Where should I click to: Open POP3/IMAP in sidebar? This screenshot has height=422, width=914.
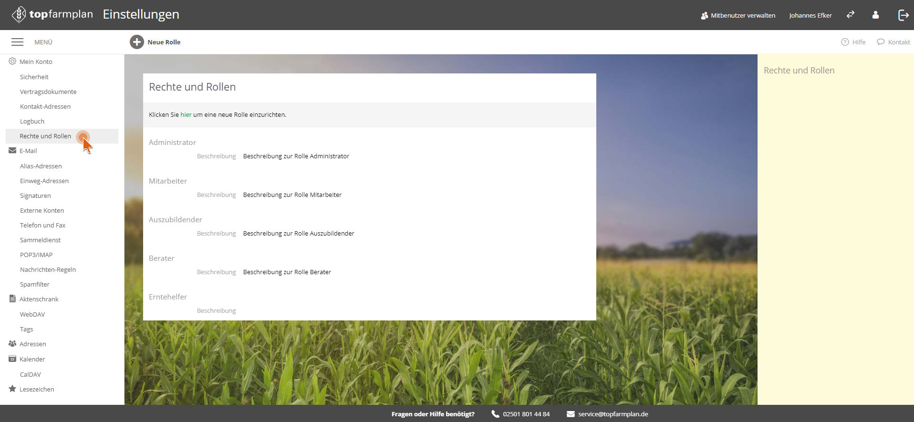tap(36, 255)
